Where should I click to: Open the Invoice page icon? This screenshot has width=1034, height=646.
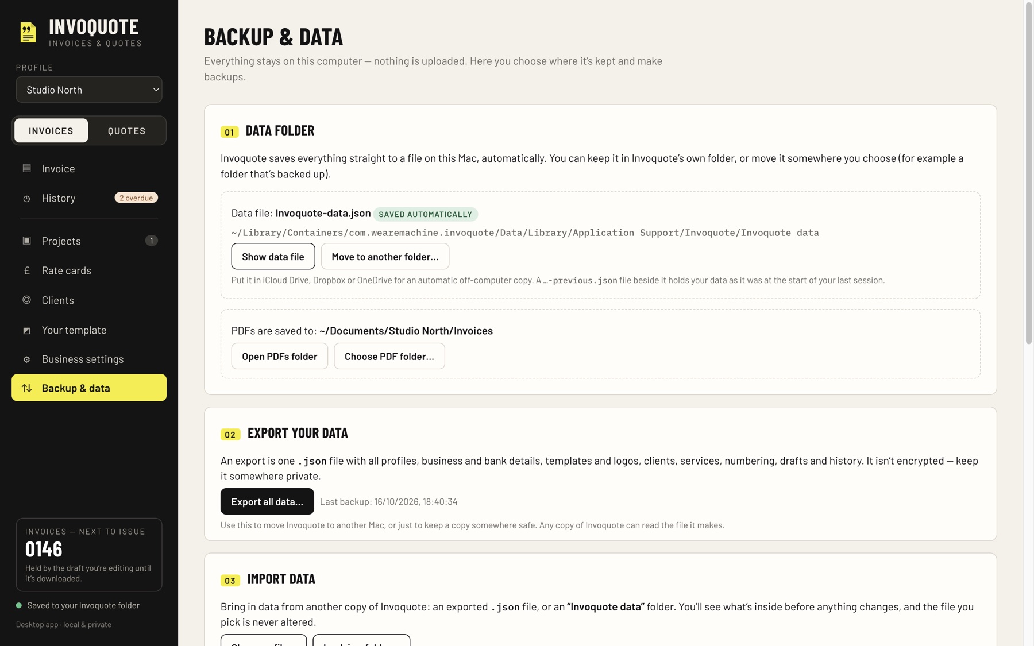pyautogui.click(x=26, y=168)
